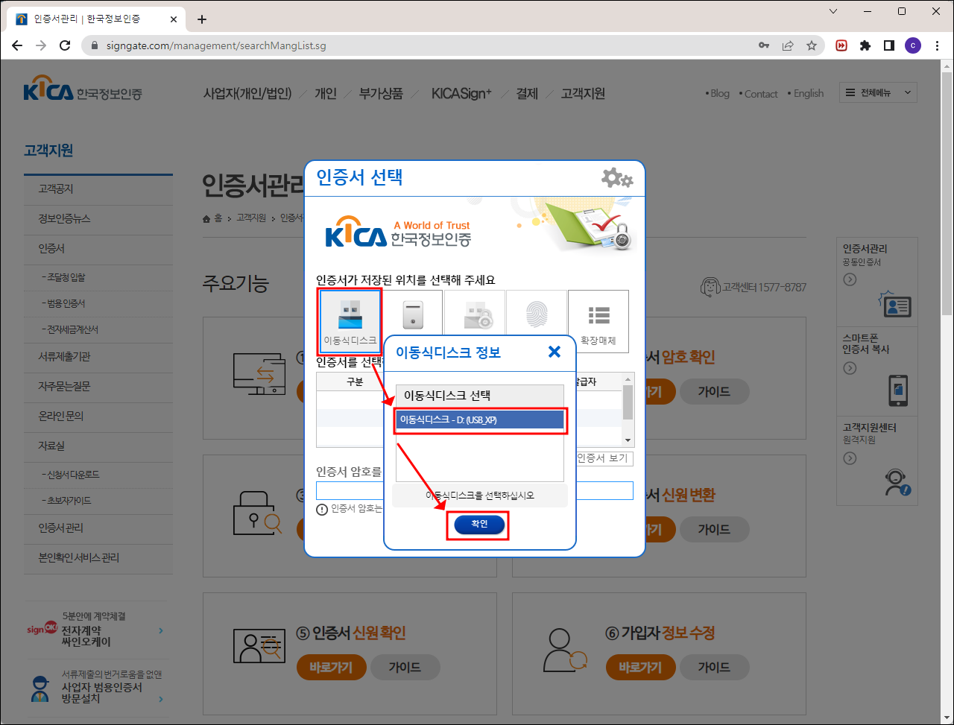Bookmark the page with the star icon
The height and width of the screenshot is (725, 954).
click(812, 45)
